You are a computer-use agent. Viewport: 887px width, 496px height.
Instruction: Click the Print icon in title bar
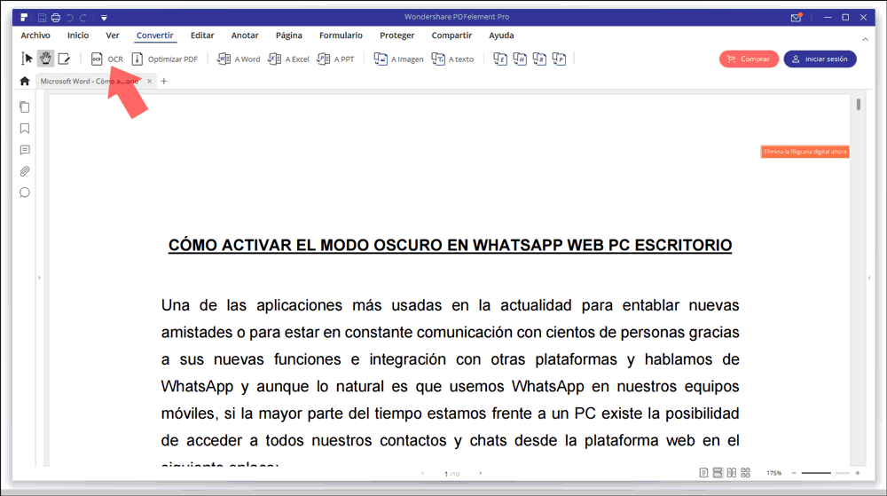coord(55,18)
